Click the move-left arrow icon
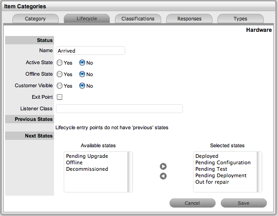Viewport: 278px width, 216px height. [x=163, y=176]
